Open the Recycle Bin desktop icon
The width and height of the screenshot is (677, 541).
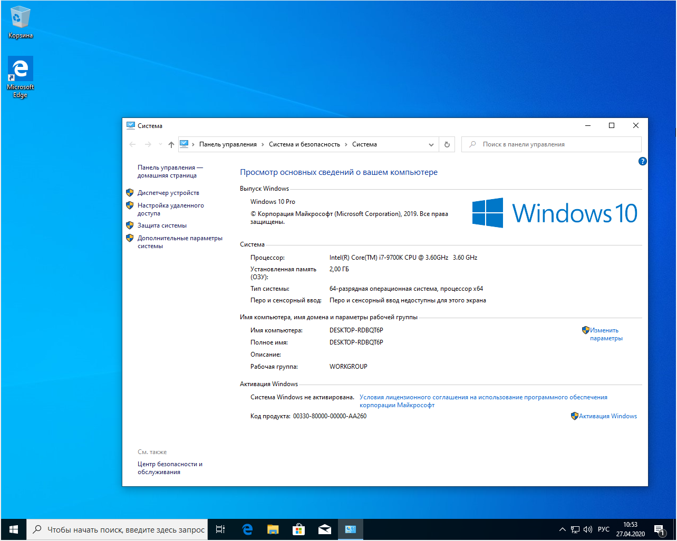(x=20, y=22)
